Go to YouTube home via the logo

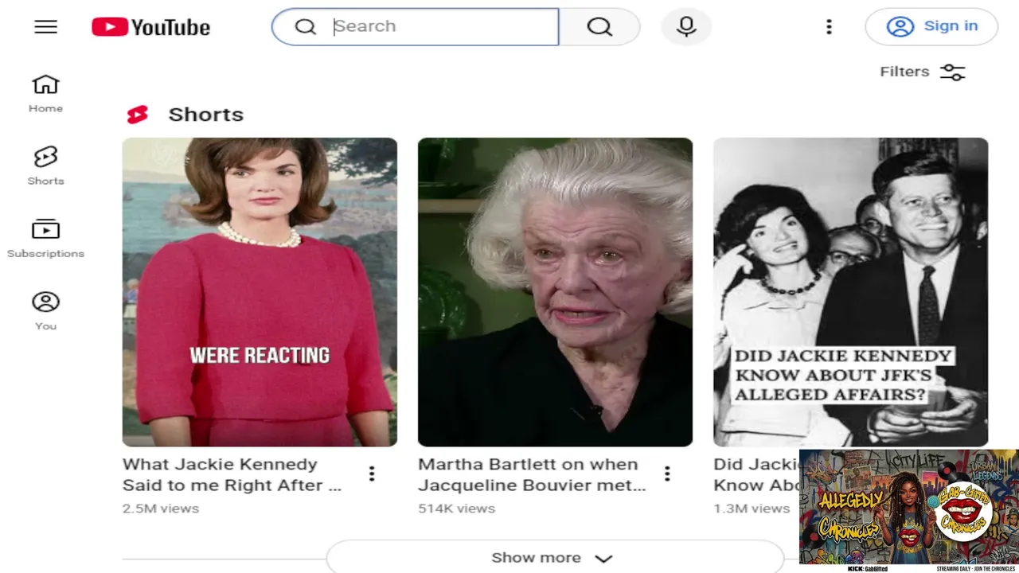[x=151, y=27]
